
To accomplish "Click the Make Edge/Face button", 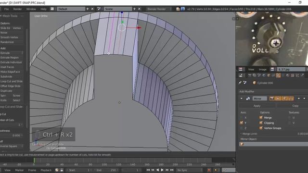I will tap(12, 72).
